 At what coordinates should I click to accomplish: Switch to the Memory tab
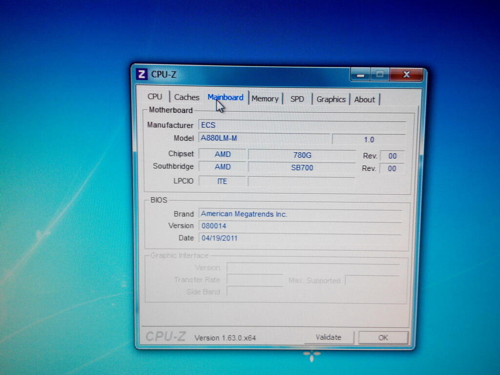265,99
